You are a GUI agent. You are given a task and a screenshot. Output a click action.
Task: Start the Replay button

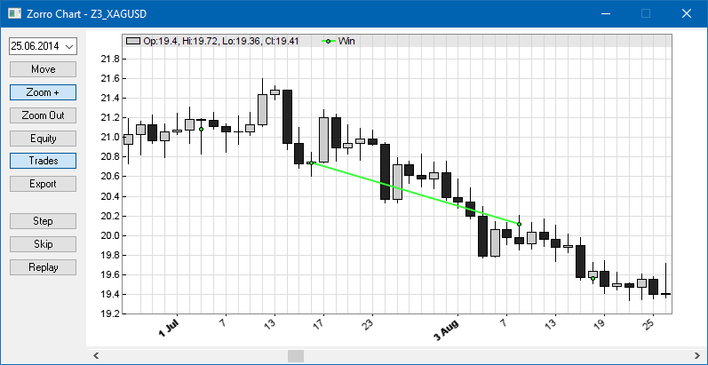pyautogui.click(x=43, y=267)
